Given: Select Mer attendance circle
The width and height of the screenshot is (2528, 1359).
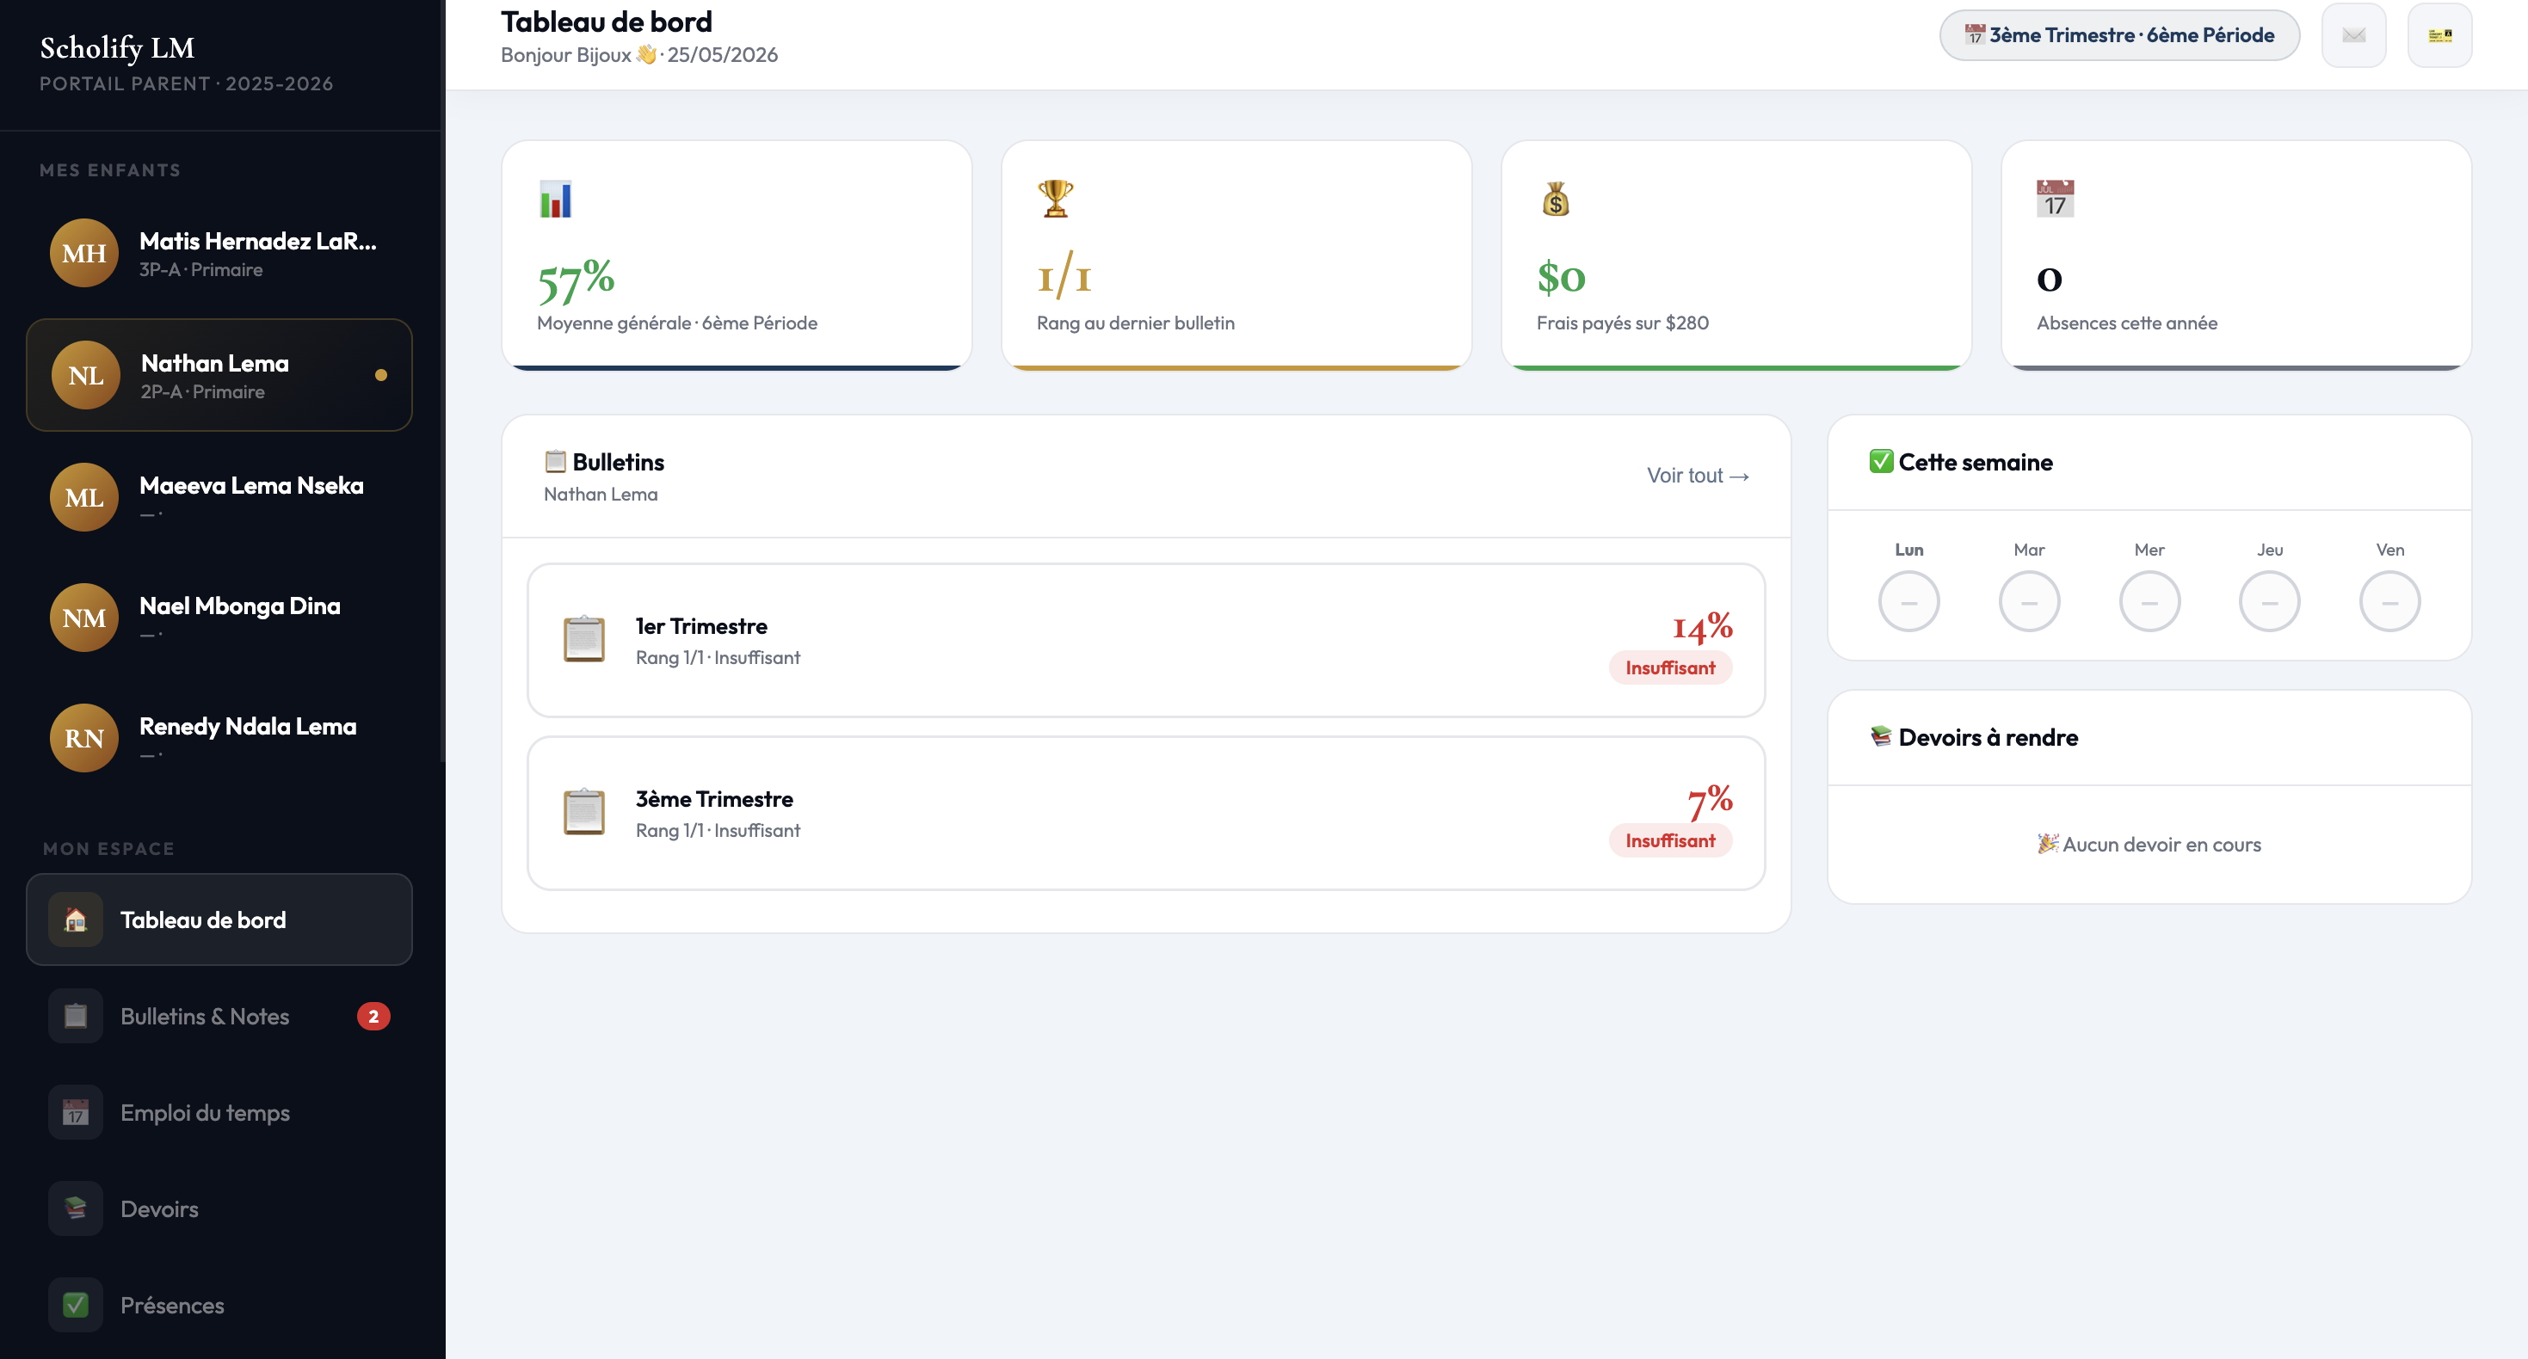Looking at the screenshot, I should (x=2149, y=601).
